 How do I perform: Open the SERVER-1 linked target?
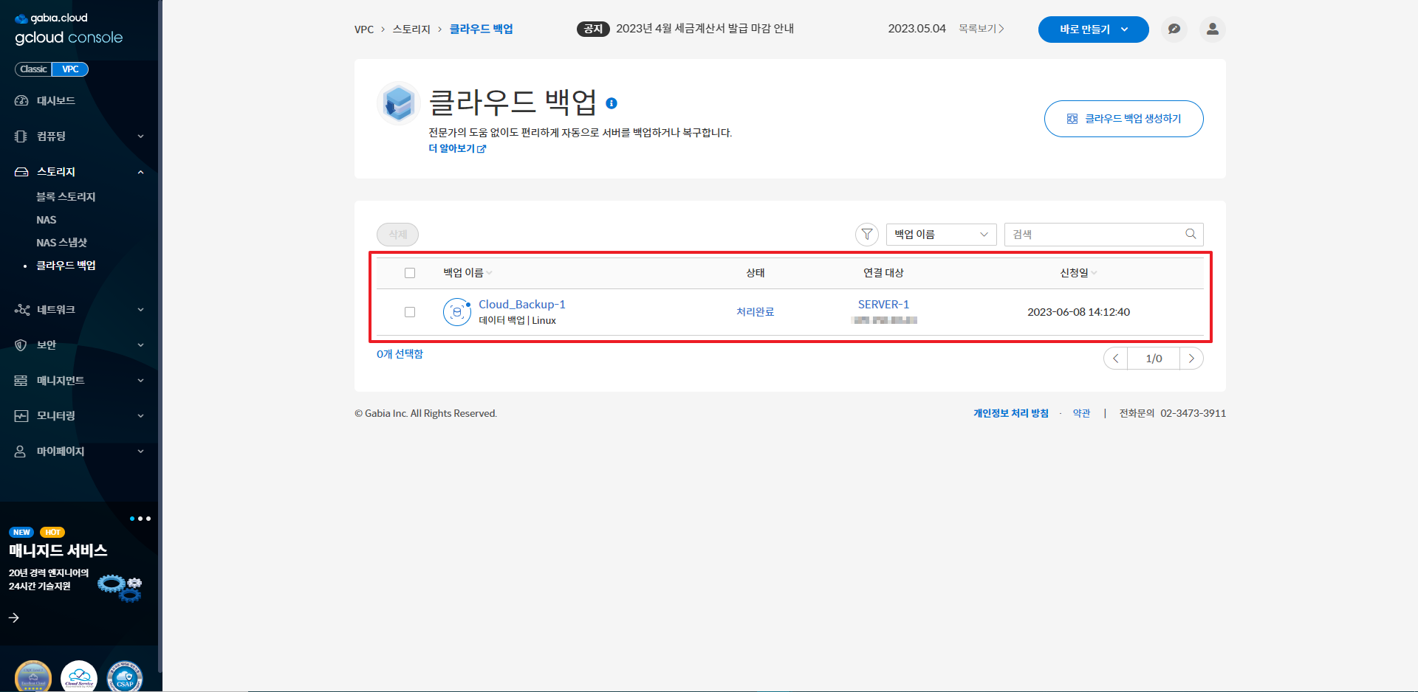coord(883,305)
